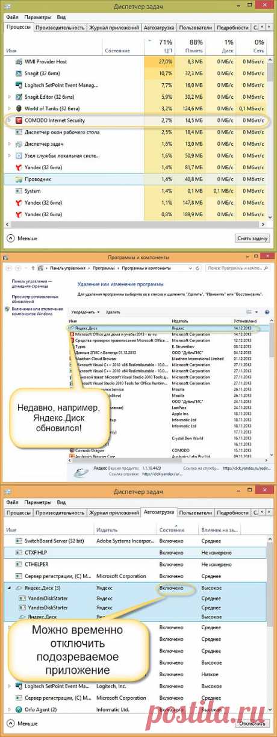The image size is (277, 737).
Task: Click Удалить in the programs toolbar
Action: tap(113, 313)
